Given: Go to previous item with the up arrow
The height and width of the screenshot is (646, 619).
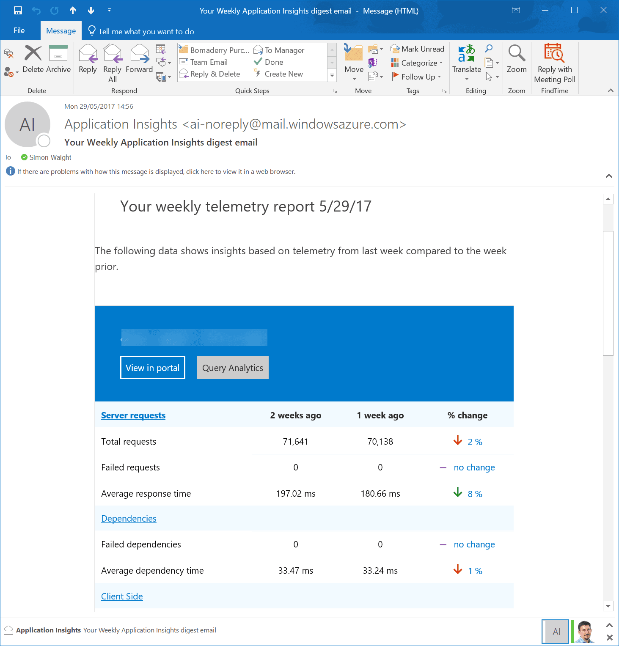Looking at the screenshot, I should pyautogui.click(x=73, y=11).
